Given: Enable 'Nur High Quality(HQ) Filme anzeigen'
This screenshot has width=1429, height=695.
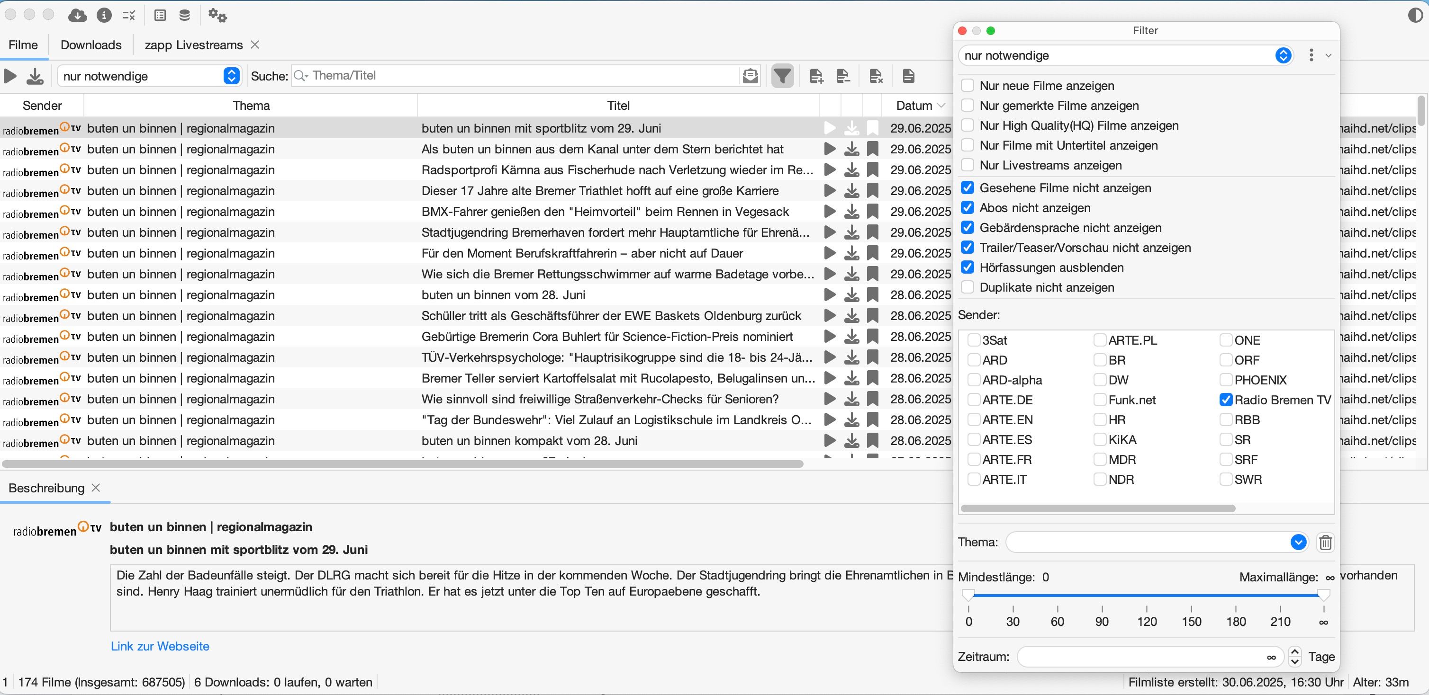Looking at the screenshot, I should point(968,125).
